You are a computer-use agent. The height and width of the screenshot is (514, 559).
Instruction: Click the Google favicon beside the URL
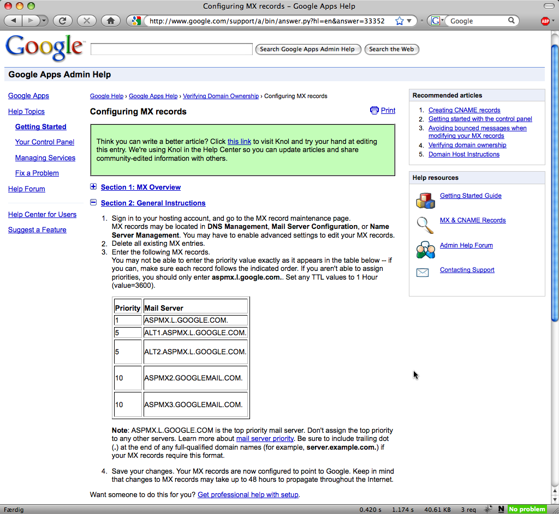(x=136, y=21)
